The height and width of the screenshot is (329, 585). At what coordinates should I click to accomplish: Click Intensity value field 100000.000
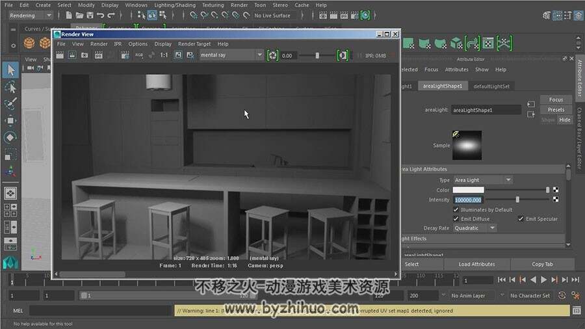[468, 200]
